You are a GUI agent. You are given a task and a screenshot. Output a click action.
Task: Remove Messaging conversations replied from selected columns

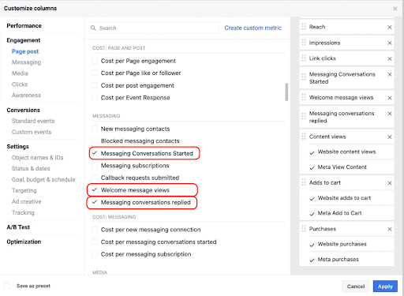point(390,114)
